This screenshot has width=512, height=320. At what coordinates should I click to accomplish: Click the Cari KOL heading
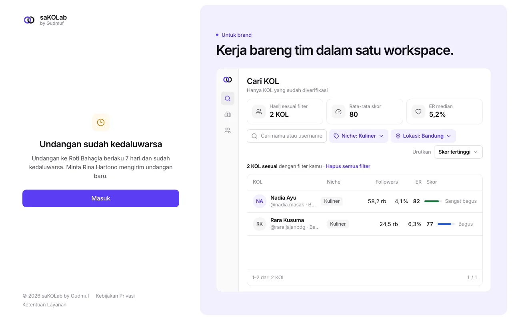coord(263,81)
